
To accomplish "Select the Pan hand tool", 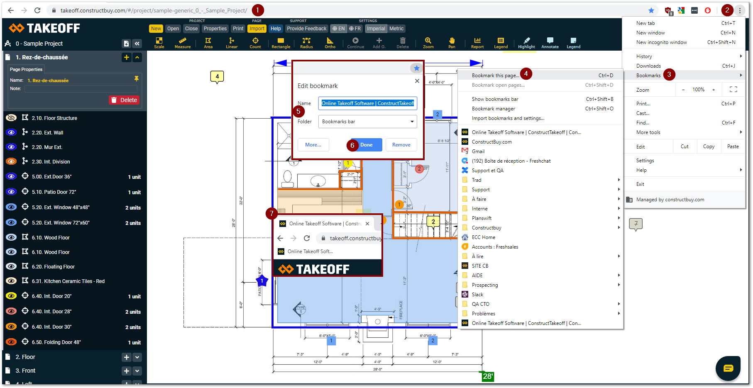I will click(452, 42).
